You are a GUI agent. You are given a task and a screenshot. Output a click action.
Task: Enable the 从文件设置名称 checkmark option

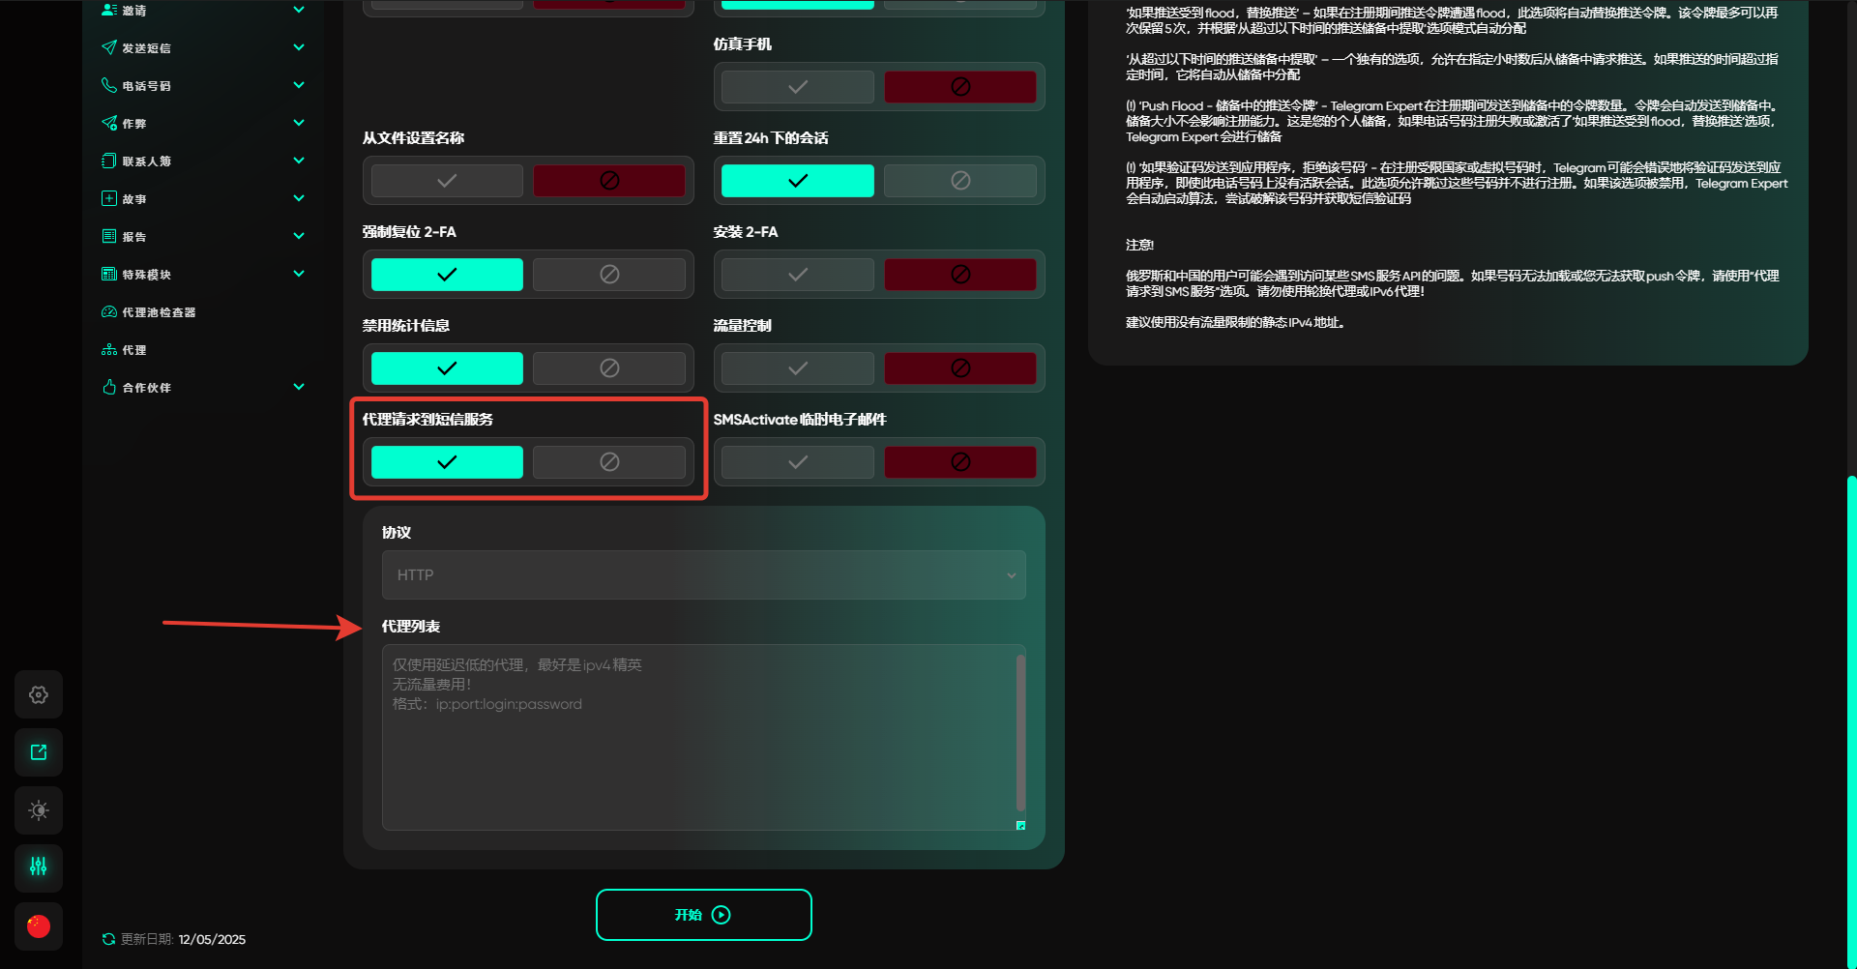point(447,181)
